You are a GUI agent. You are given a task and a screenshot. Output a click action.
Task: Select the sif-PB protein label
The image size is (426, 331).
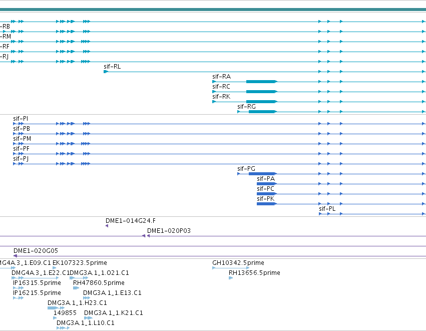pos(21,129)
